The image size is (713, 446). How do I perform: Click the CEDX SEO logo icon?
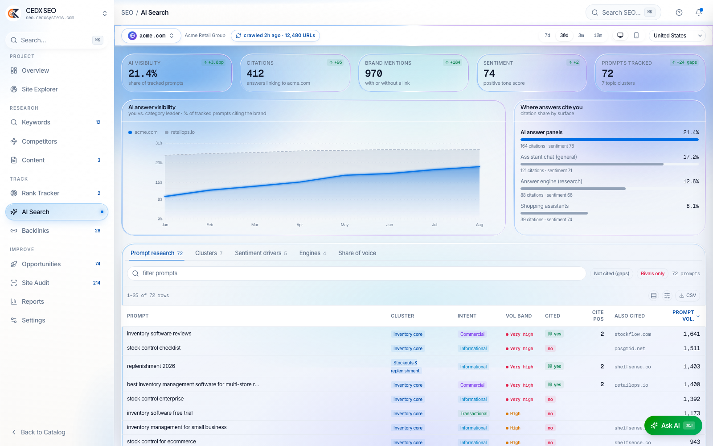point(13,13)
